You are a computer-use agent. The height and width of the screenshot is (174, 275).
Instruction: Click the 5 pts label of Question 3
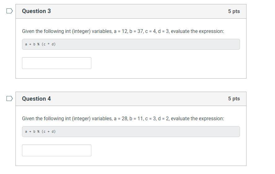point(234,11)
